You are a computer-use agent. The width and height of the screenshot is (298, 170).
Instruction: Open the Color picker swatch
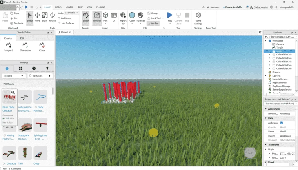132,18
